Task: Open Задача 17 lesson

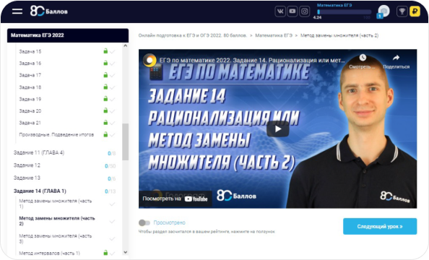Action: (x=30, y=75)
